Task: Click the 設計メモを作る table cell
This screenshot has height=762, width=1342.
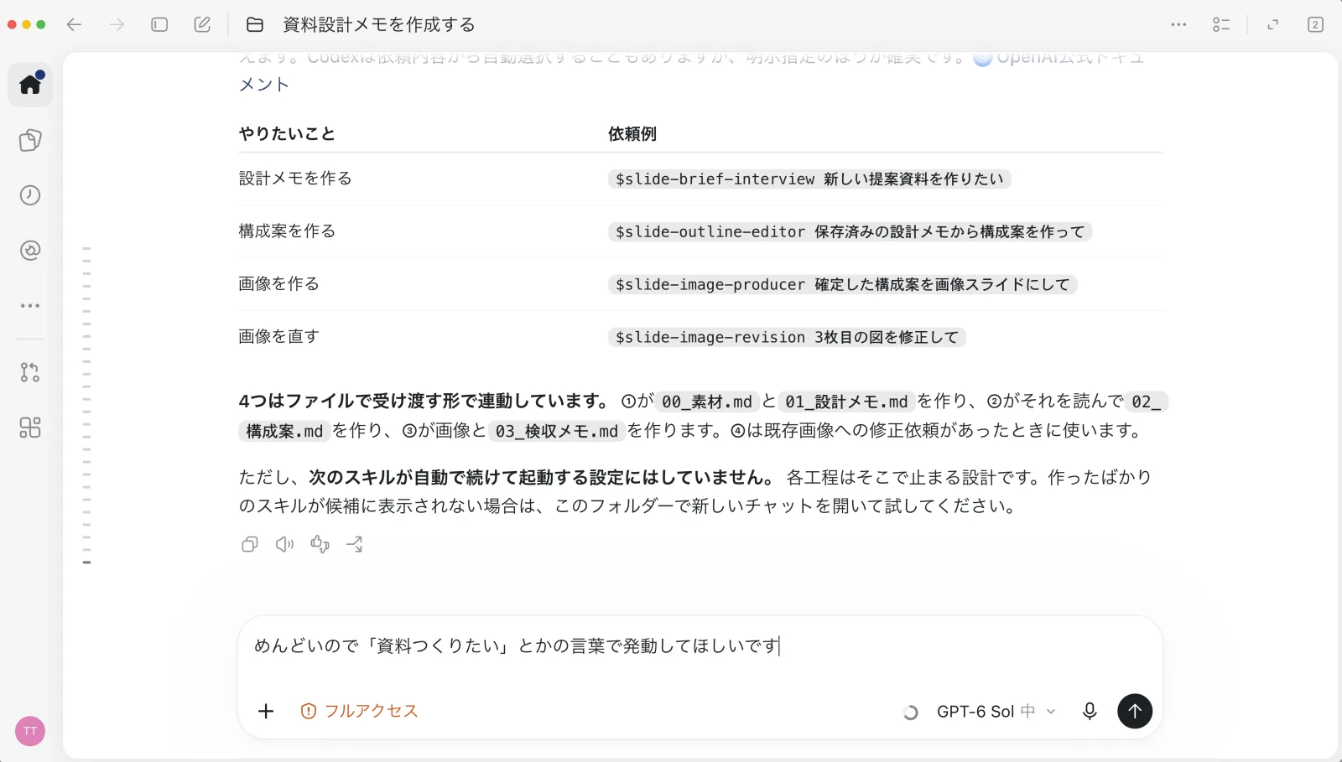Action: point(295,179)
